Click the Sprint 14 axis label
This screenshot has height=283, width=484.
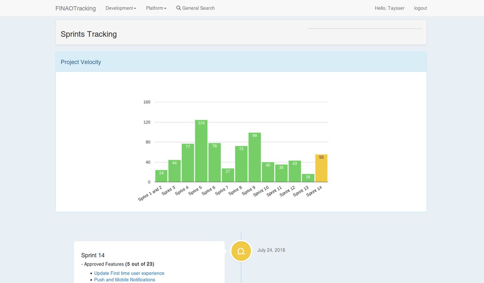point(314,191)
